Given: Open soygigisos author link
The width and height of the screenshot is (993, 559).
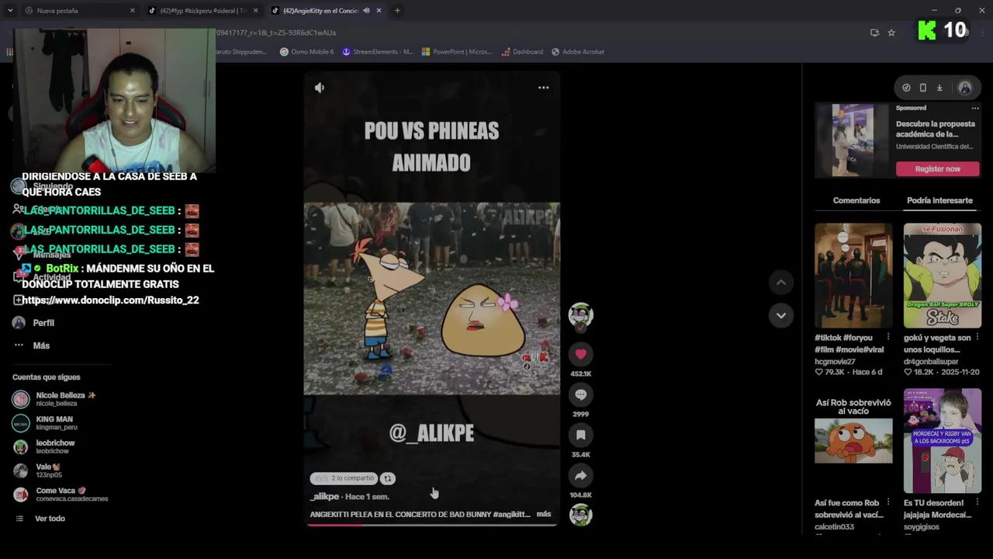Looking at the screenshot, I should [x=922, y=527].
